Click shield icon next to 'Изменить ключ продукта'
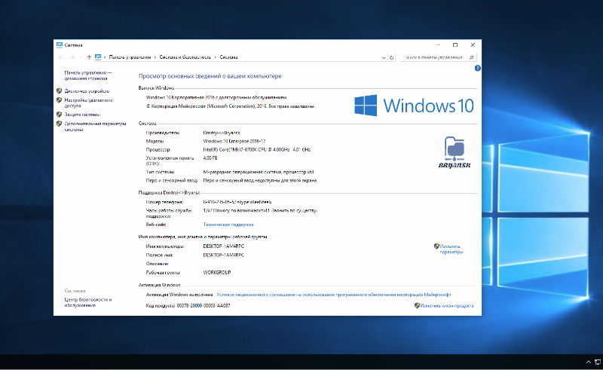 417,305
